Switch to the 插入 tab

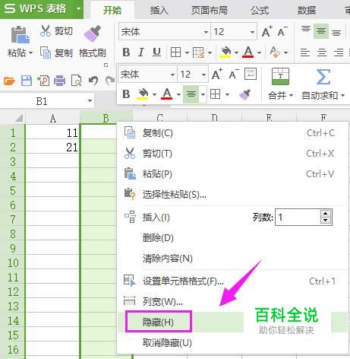coord(159,11)
